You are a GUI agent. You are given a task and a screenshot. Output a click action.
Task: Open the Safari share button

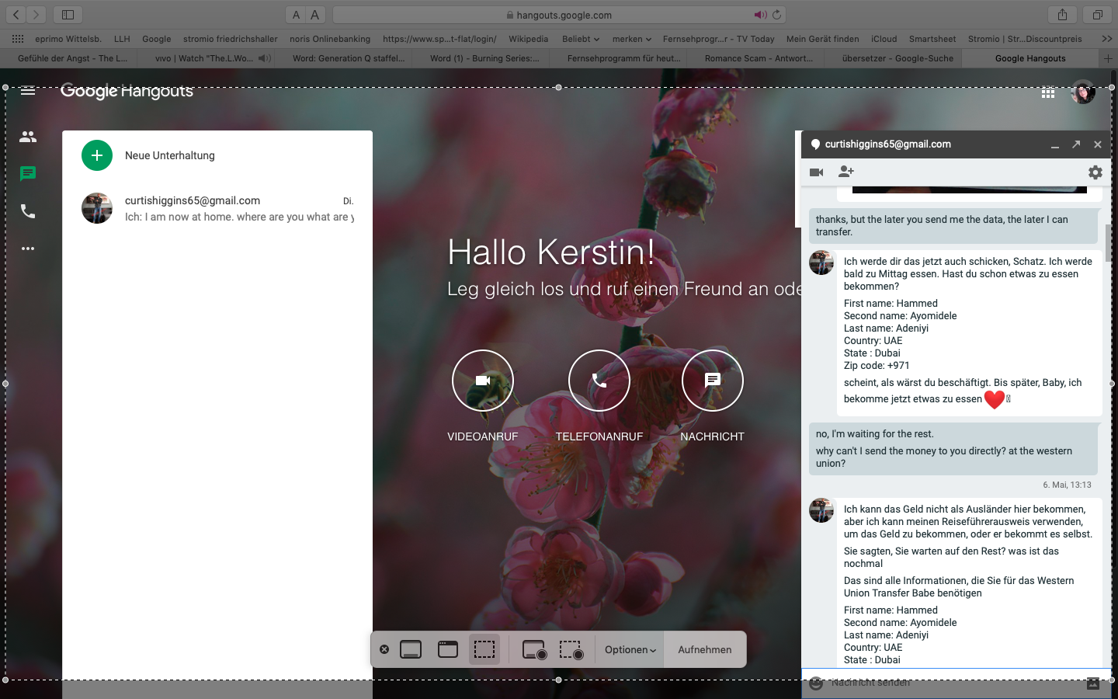(x=1062, y=15)
